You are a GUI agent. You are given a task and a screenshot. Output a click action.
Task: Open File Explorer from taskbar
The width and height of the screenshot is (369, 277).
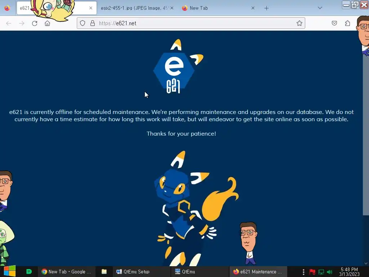tap(104, 272)
